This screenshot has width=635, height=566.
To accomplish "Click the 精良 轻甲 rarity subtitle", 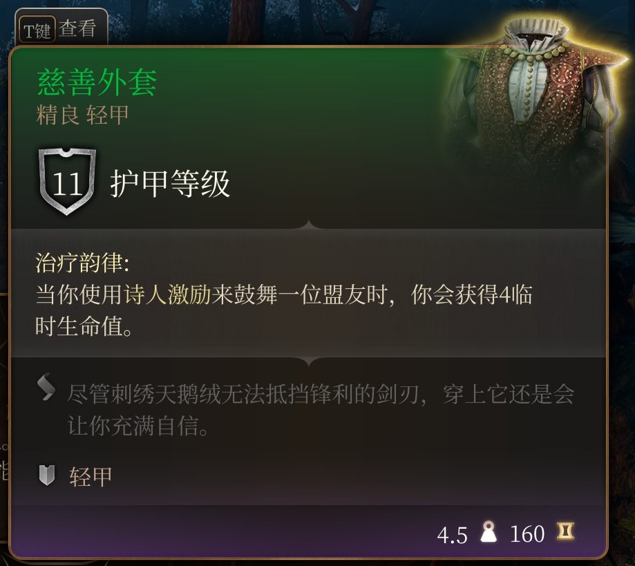I will 83,115.
